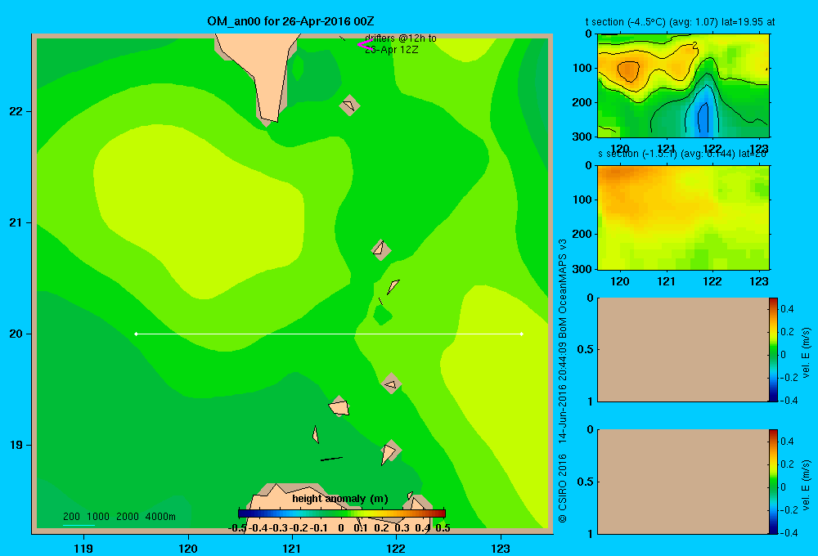The width and height of the screenshot is (818, 556).
Task: Click the 'height anomaly (m)' colorbar title
Action: click(340, 499)
